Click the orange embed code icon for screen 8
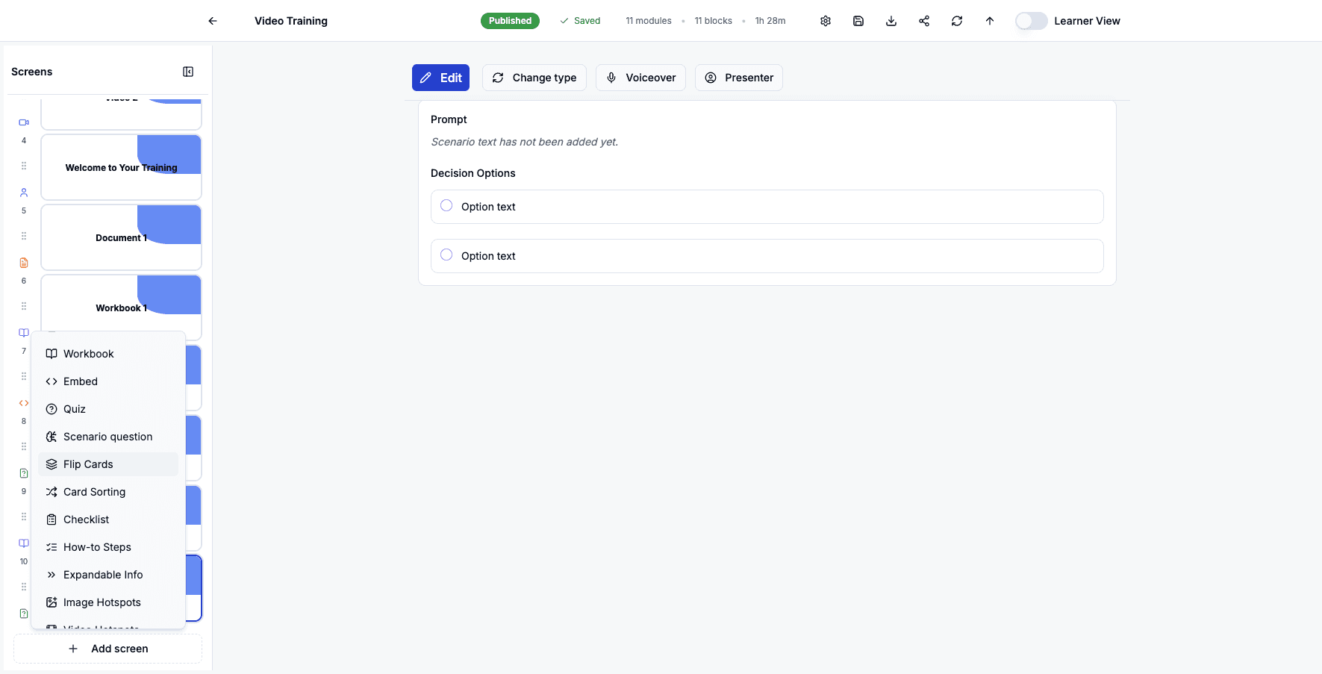The image size is (1322, 674). tap(24, 403)
